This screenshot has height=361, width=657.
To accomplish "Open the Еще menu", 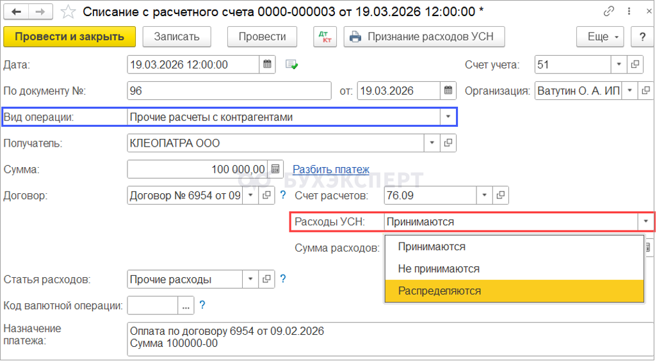I will 600,37.
